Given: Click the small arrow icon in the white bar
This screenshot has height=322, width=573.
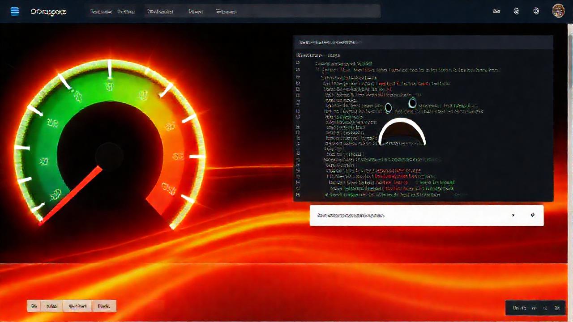Looking at the screenshot, I should click(x=513, y=216).
